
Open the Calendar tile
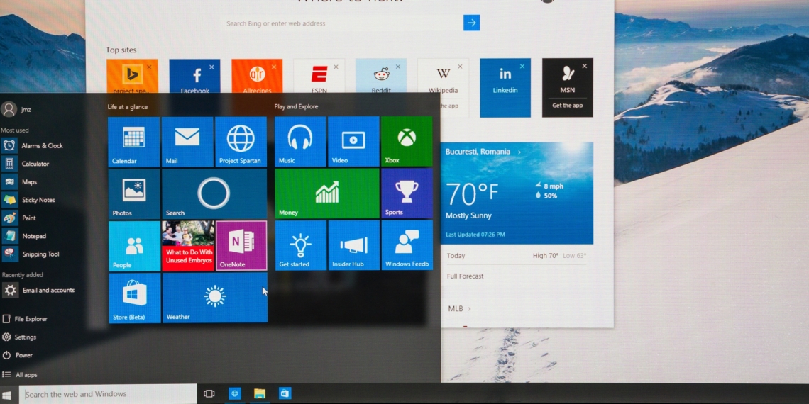pyautogui.click(x=133, y=142)
